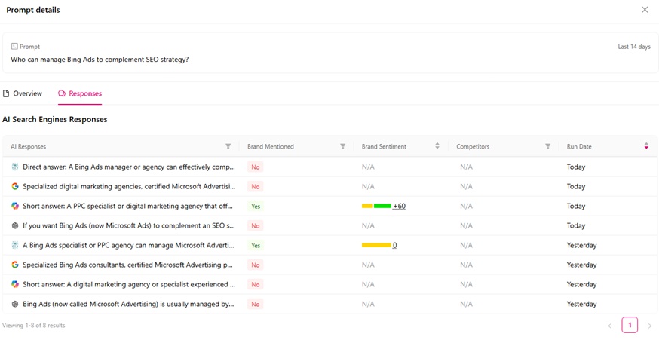The height and width of the screenshot is (343, 659).
Task: Go to page 1 in pagination
Action: click(630, 325)
